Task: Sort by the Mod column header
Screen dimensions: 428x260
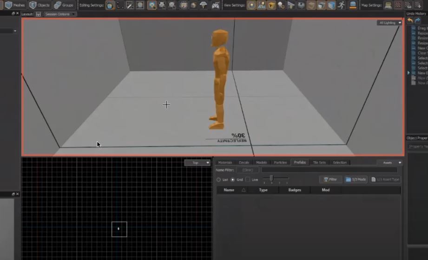Action: click(x=325, y=190)
